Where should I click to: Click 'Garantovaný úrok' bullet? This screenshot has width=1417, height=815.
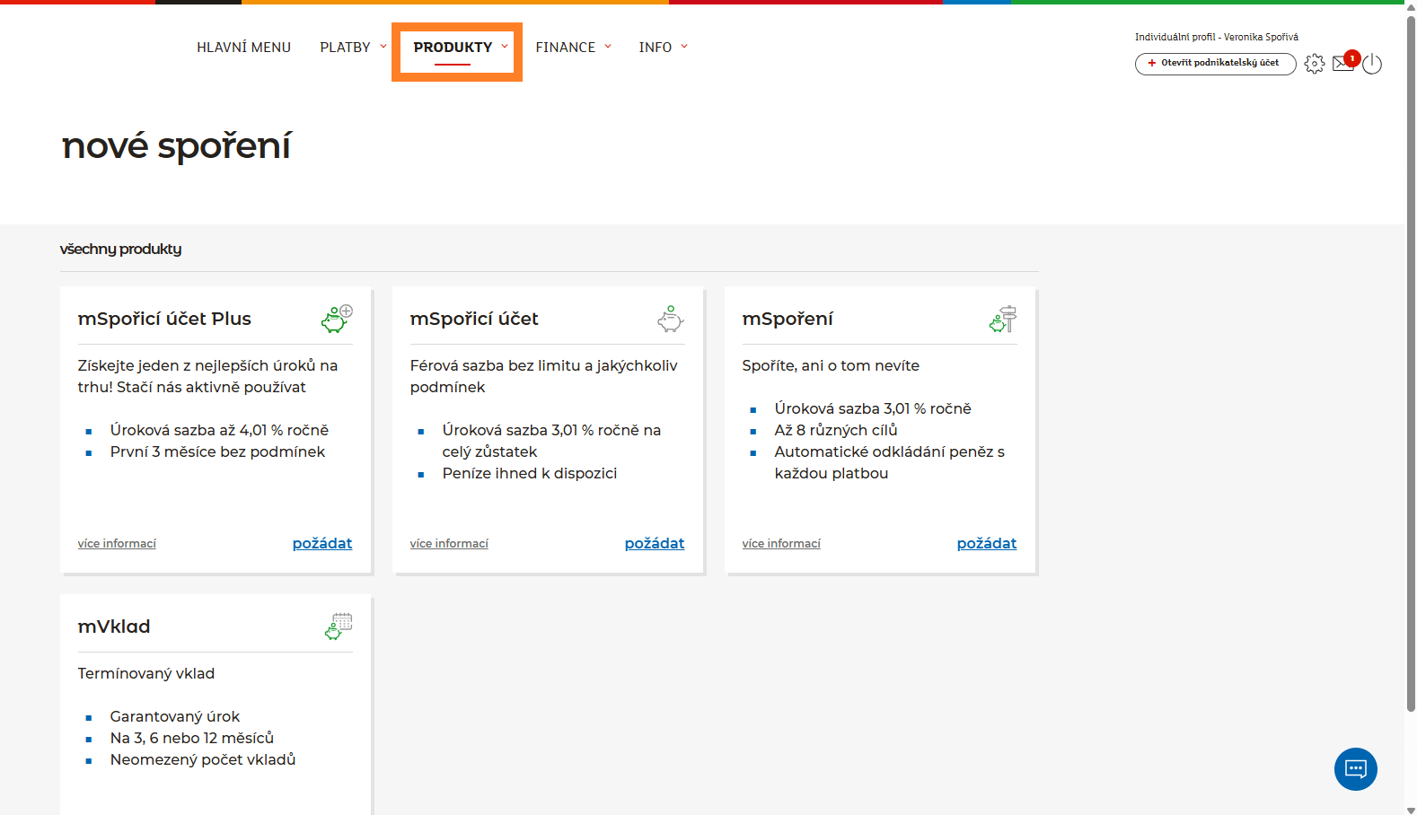point(175,716)
